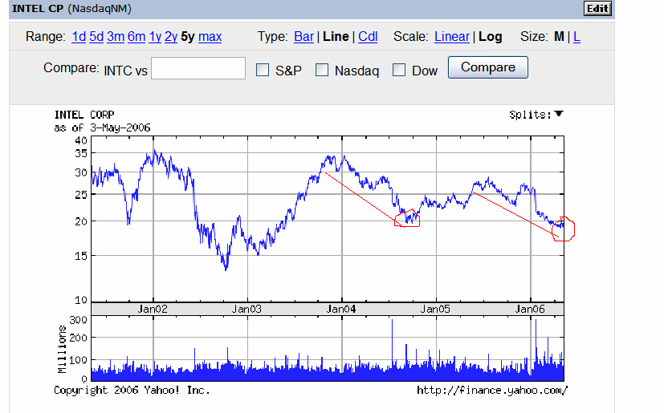This screenshot has height=413, width=664.
Task: Click the http://finance.yahoo.com/ text
Action: point(492,391)
